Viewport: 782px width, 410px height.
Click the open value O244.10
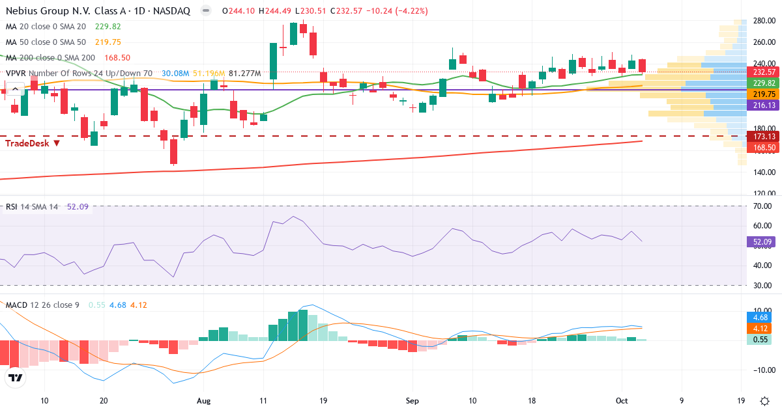click(x=238, y=11)
